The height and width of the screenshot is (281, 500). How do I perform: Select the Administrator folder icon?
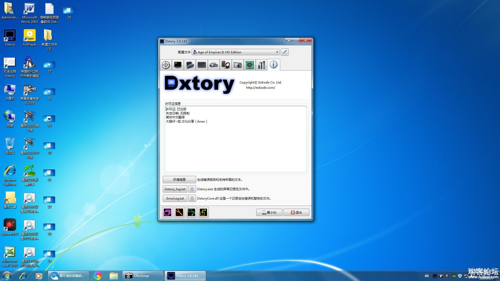coord(10,11)
